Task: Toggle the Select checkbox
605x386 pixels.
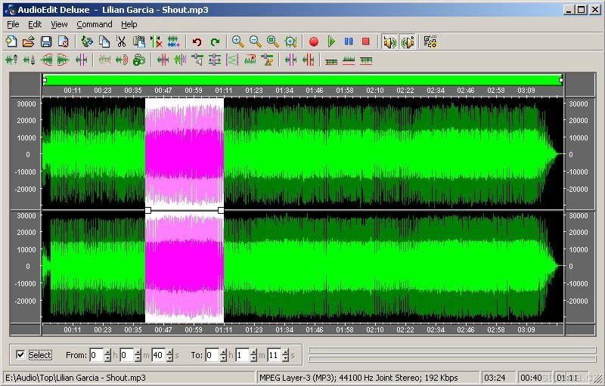Action: (x=20, y=354)
